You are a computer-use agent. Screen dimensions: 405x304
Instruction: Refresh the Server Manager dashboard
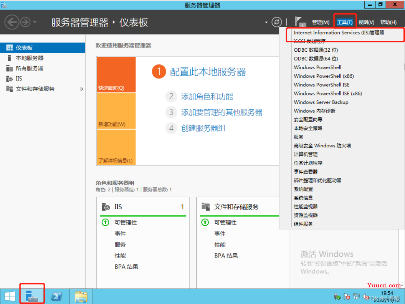pos(277,22)
